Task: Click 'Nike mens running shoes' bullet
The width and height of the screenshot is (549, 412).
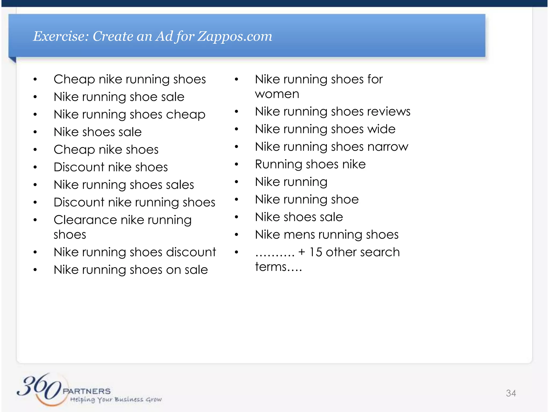Action: 327,235
